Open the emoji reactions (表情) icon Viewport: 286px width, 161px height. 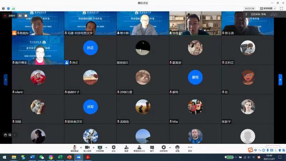point(177,148)
